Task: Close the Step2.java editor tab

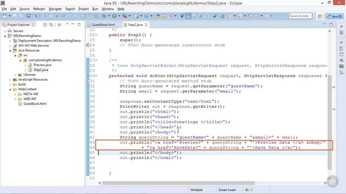Action: (x=147, y=25)
